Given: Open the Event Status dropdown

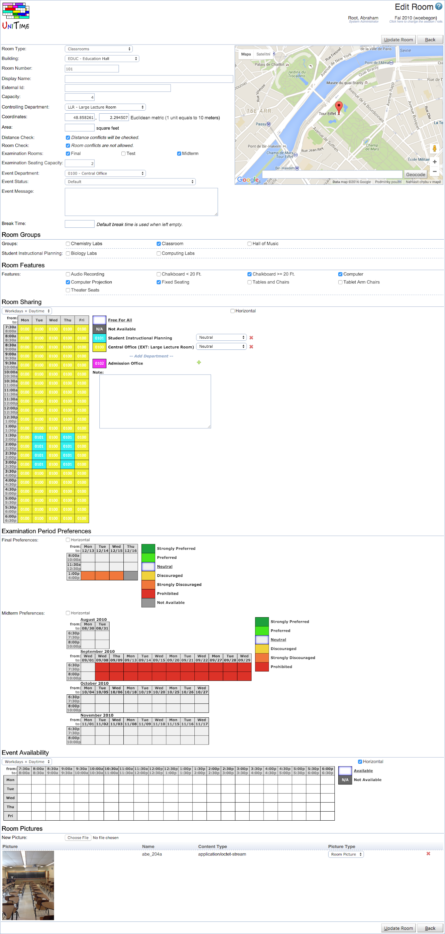Looking at the screenshot, I should point(130,182).
